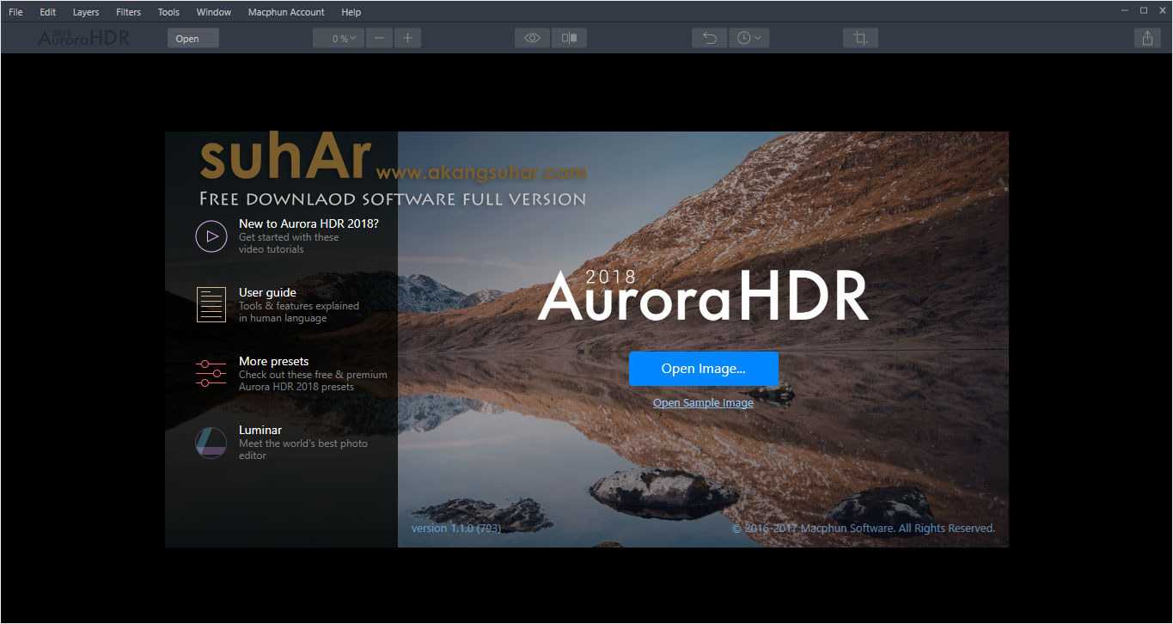Click the zoom in plus icon

pos(407,39)
